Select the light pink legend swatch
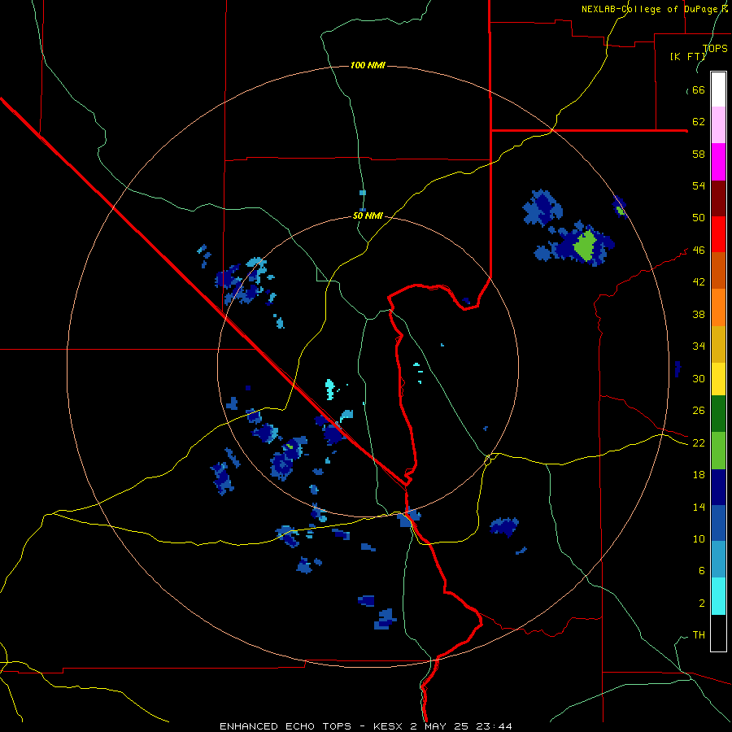 [718, 125]
